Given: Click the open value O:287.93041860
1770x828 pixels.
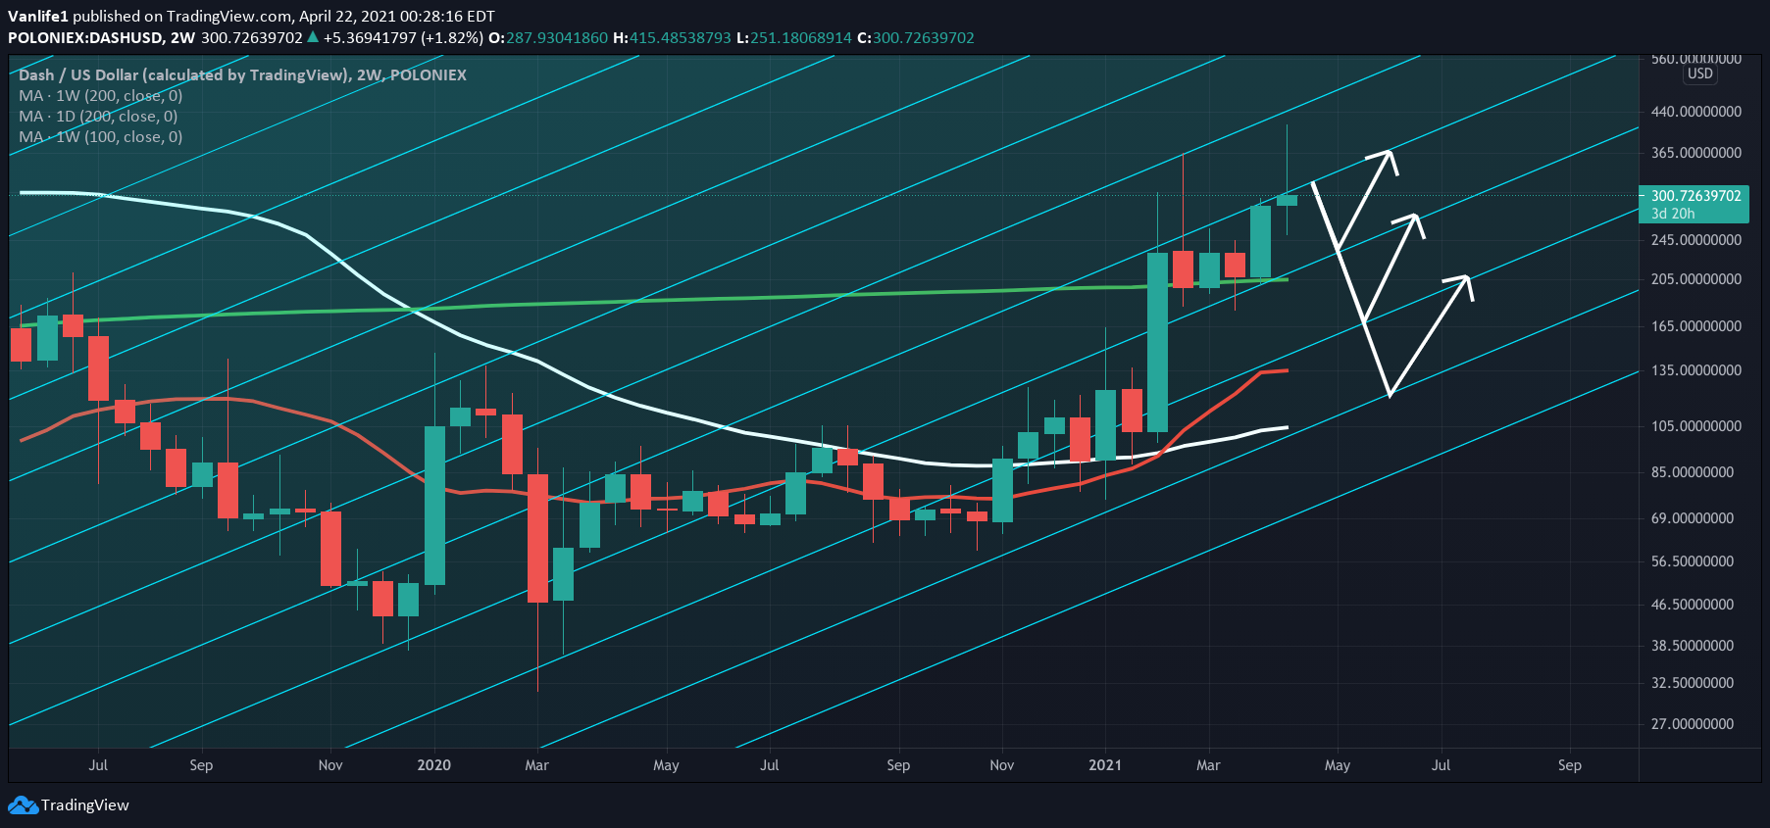Looking at the screenshot, I should (x=548, y=38).
